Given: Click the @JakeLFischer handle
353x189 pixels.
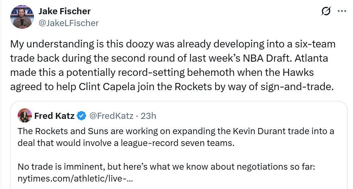Looking at the screenshot, I should [x=68, y=23].
